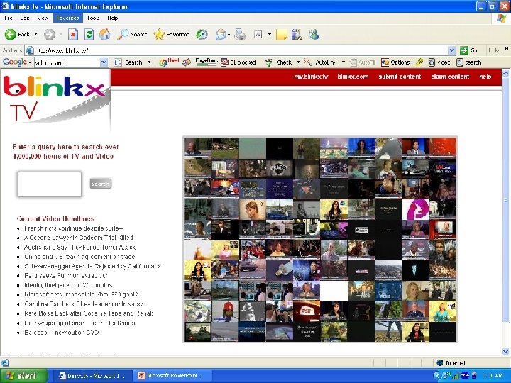The height and width of the screenshot is (383, 511).
Task: Open the help link in red banner
Action: 485,77
